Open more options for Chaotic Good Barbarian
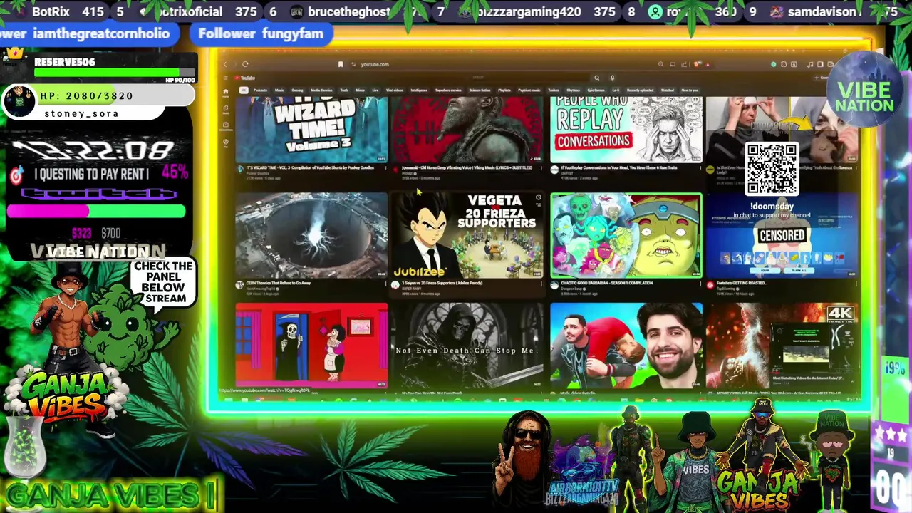The height and width of the screenshot is (513, 912). click(x=700, y=284)
